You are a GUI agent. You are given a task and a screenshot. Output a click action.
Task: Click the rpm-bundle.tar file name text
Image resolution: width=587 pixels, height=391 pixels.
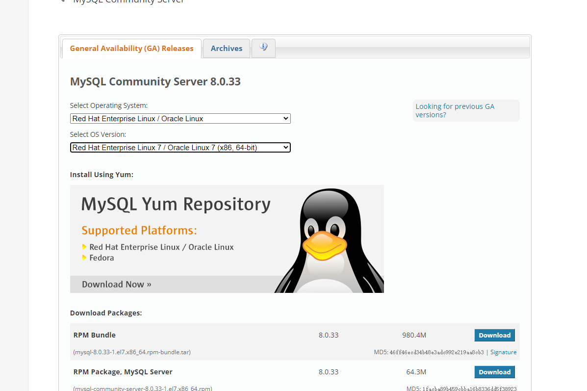(132, 352)
